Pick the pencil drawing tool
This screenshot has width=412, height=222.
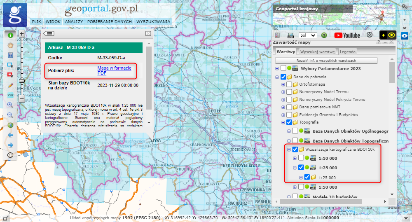click(10, 85)
